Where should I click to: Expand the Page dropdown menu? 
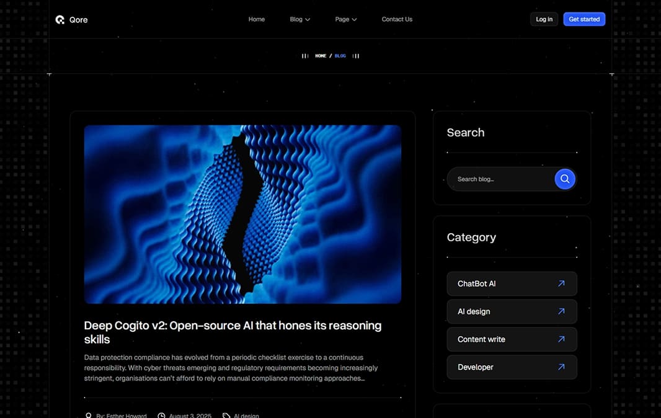click(x=345, y=19)
